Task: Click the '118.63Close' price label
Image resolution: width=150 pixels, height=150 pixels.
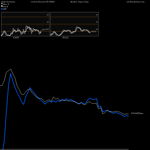Action: 137,113
